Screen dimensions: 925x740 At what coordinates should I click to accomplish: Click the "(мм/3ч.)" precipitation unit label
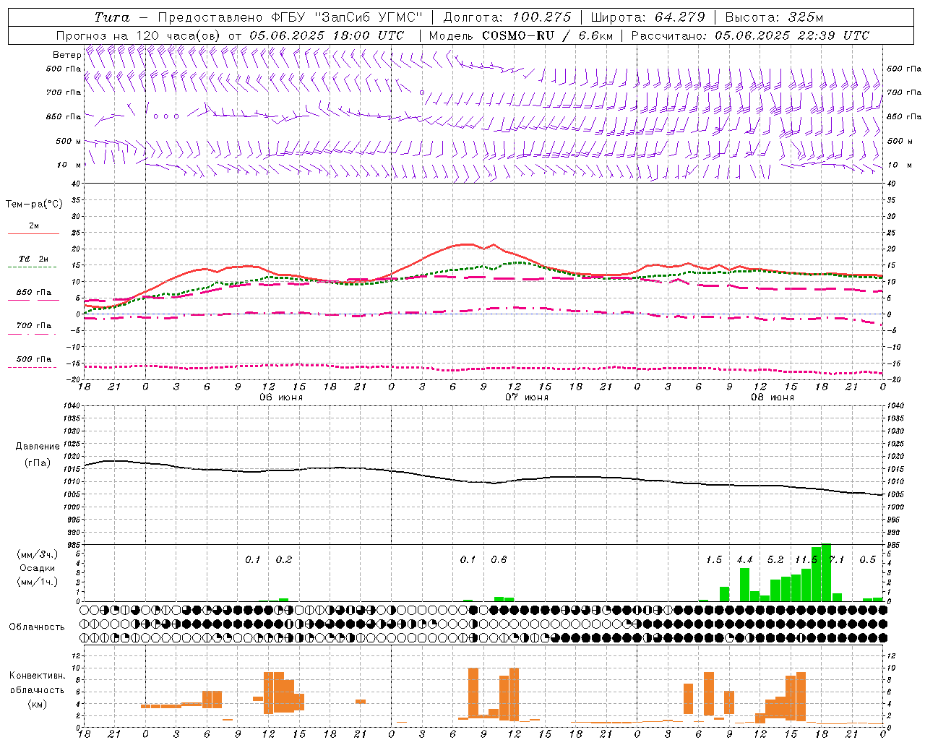tap(38, 554)
